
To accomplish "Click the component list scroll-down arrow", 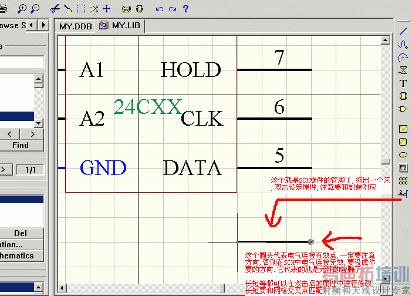I will coord(39,123).
